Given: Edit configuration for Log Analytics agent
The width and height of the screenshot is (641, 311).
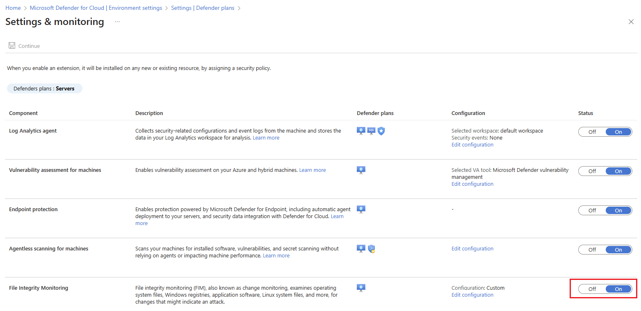Looking at the screenshot, I should coord(472,145).
